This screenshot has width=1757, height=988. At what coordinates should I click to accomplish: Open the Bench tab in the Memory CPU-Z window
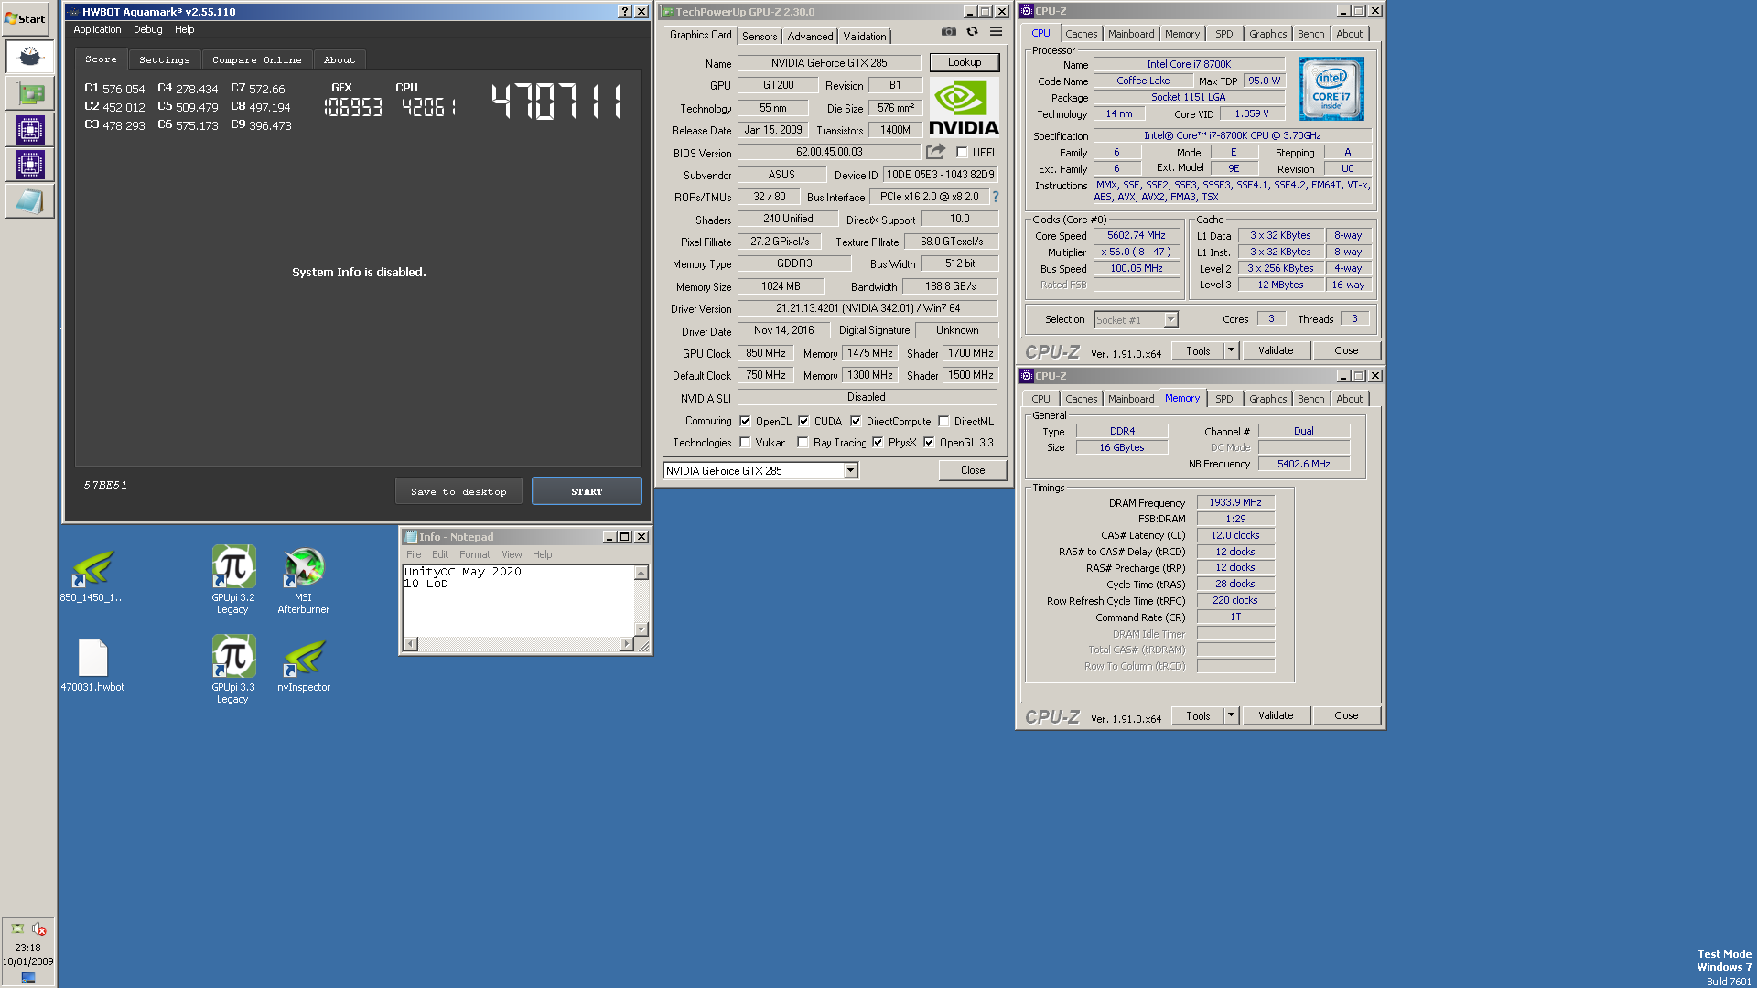coord(1310,399)
